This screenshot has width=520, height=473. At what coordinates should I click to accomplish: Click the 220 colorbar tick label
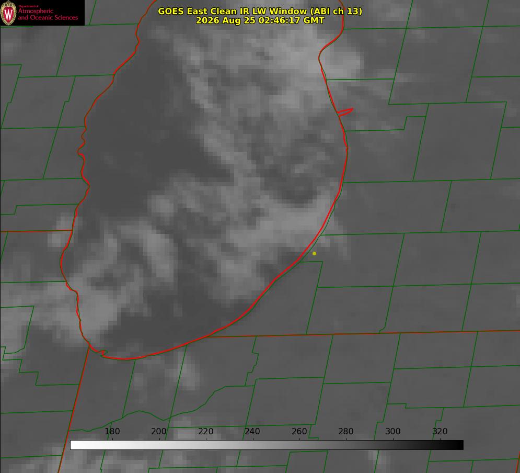point(205,431)
